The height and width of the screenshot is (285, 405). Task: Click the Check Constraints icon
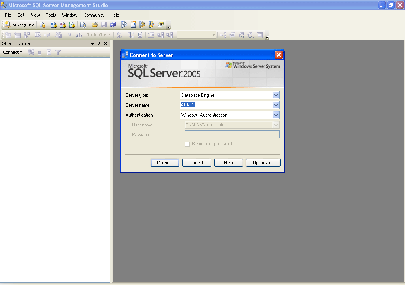pyautogui.click(x=260, y=35)
